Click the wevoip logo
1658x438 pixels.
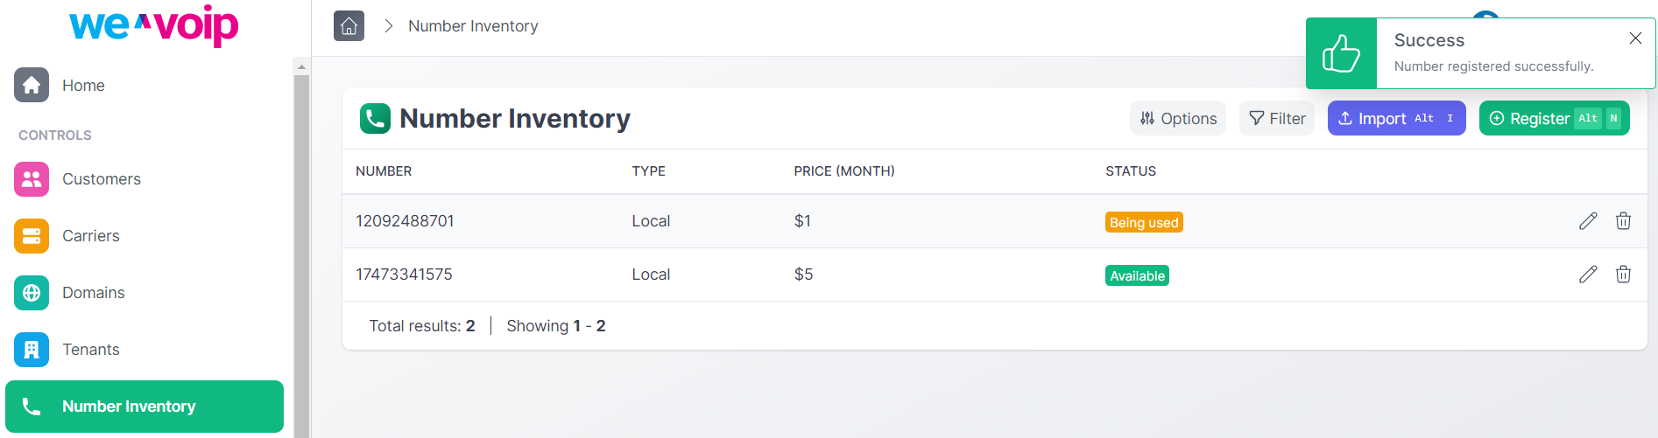(153, 25)
